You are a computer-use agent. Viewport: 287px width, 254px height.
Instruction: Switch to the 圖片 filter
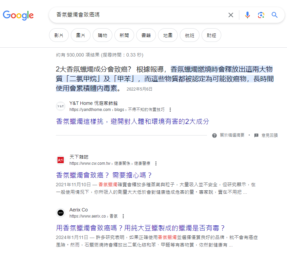81,35
